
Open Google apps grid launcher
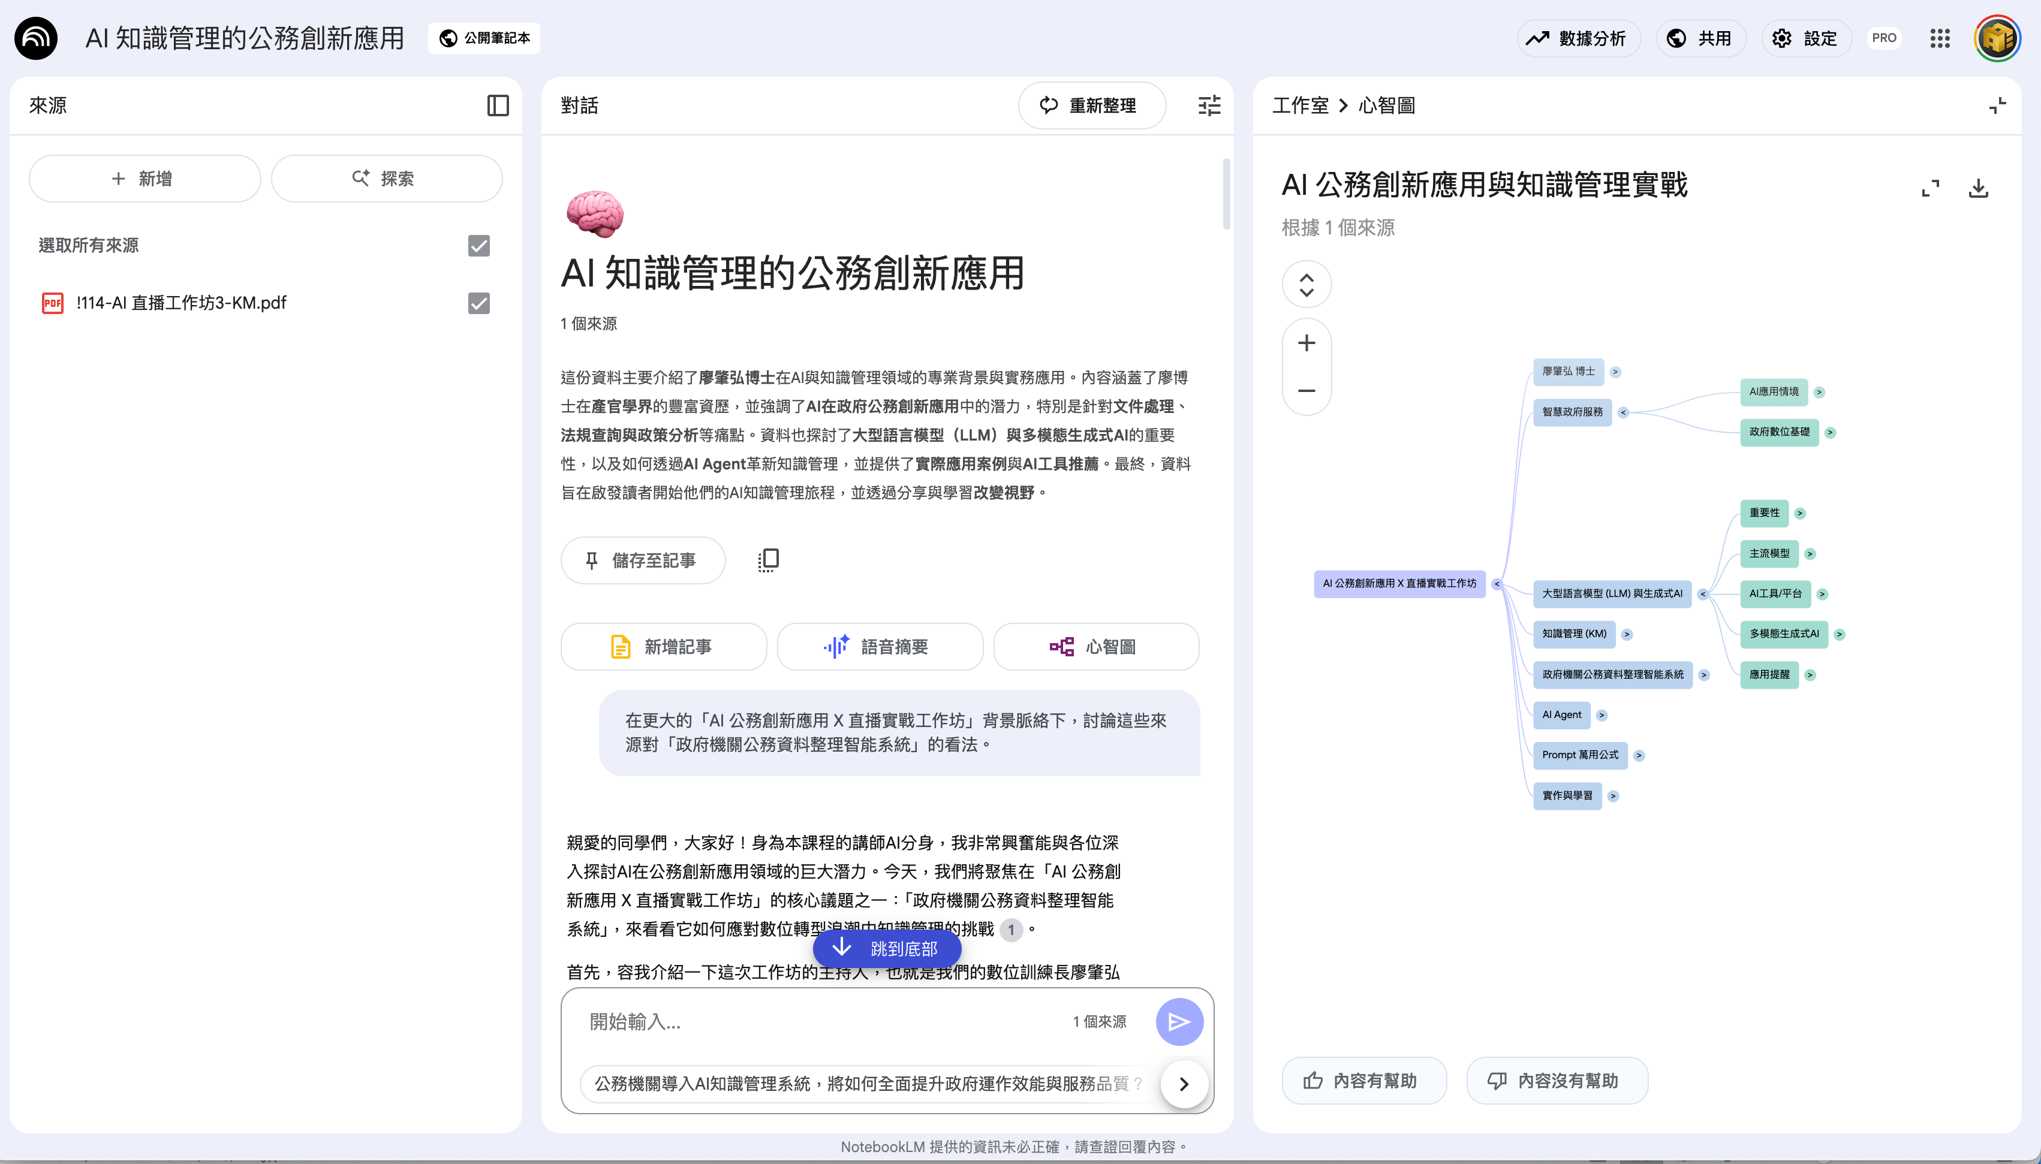(1940, 38)
